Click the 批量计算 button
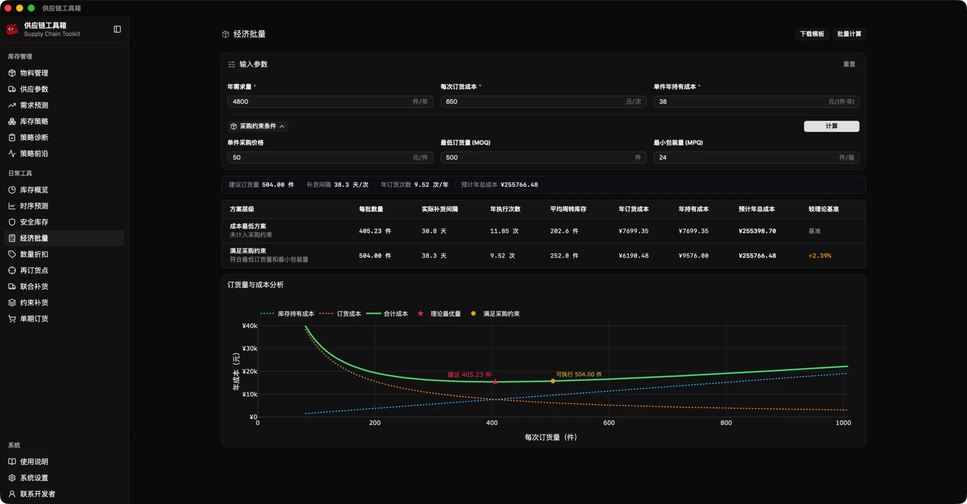 tap(849, 34)
